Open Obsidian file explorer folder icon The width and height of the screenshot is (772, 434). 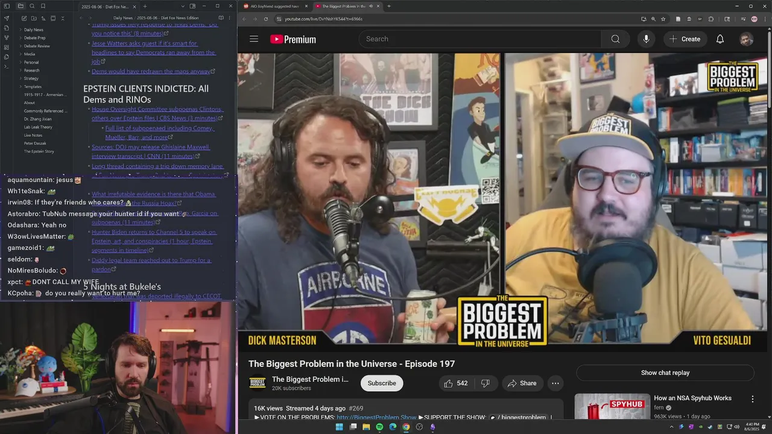click(21, 6)
